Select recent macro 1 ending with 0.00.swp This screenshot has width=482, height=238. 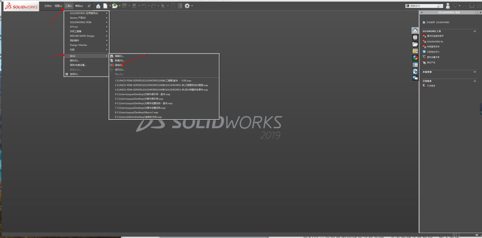164,80
